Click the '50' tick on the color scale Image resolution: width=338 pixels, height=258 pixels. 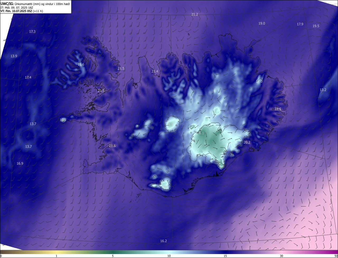pyautogui.click(x=336, y=256)
